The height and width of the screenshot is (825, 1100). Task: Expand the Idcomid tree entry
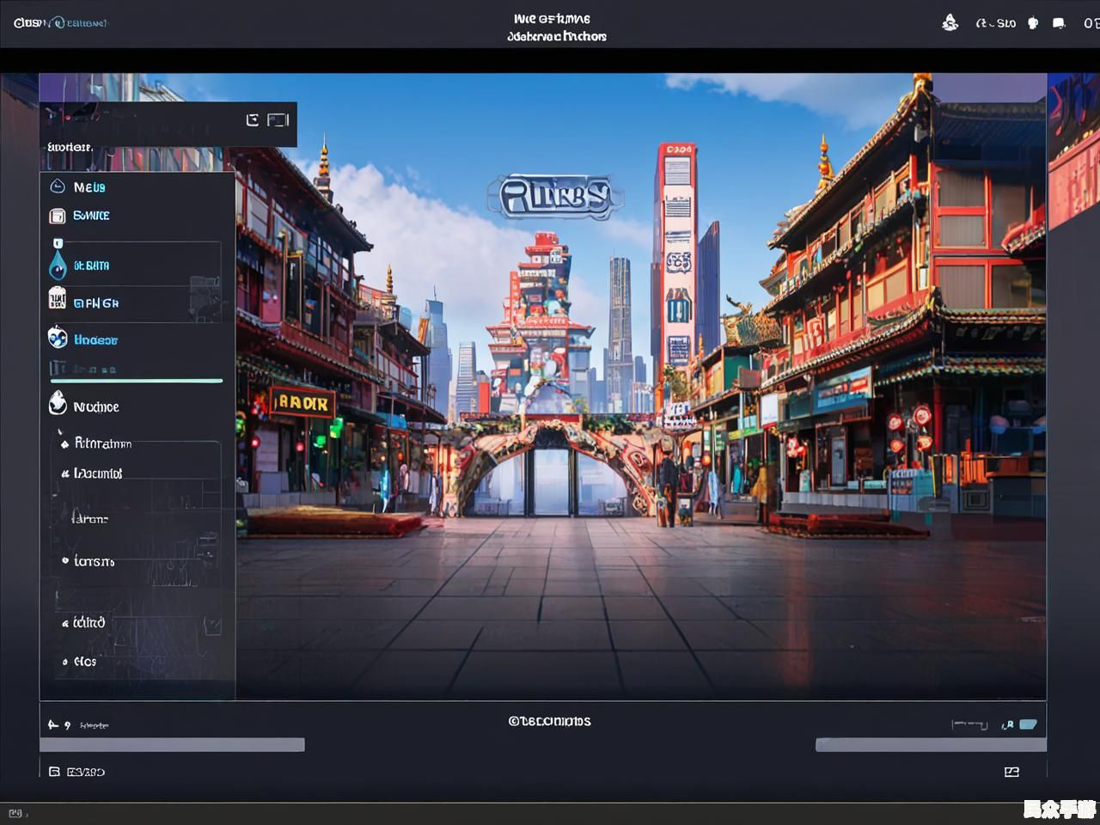click(x=64, y=474)
